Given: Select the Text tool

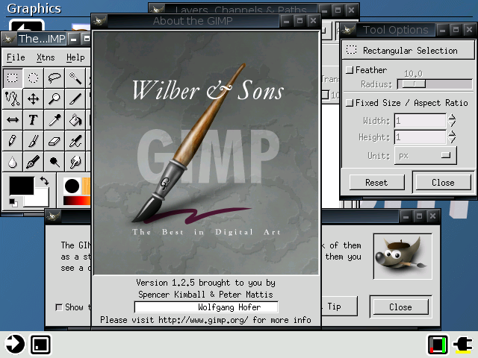Looking at the screenshot, I should pos(33,119).
